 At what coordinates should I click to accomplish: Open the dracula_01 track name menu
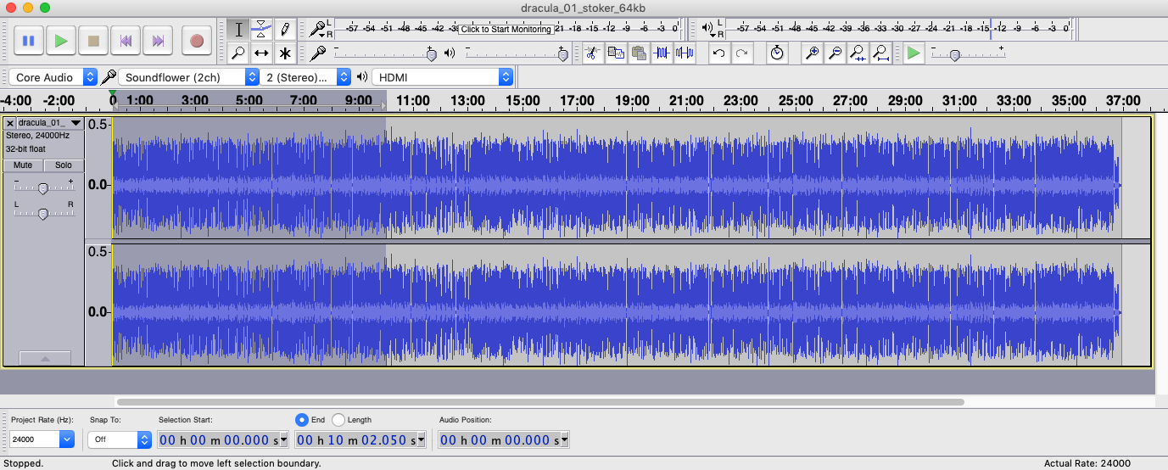coord(50,123)
